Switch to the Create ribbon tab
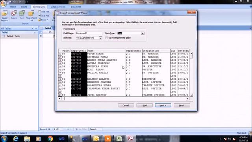 24,7
